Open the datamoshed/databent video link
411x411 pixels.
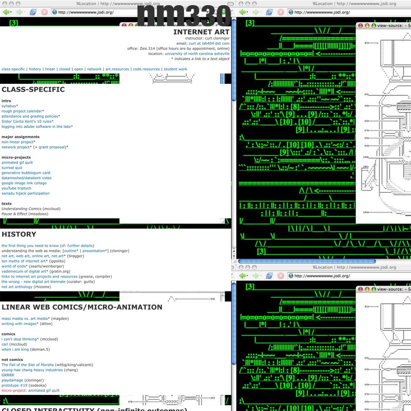tap(26, 178)
